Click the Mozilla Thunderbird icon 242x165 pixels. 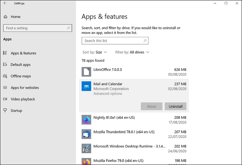pyautogui.click(x=86, y=134)
